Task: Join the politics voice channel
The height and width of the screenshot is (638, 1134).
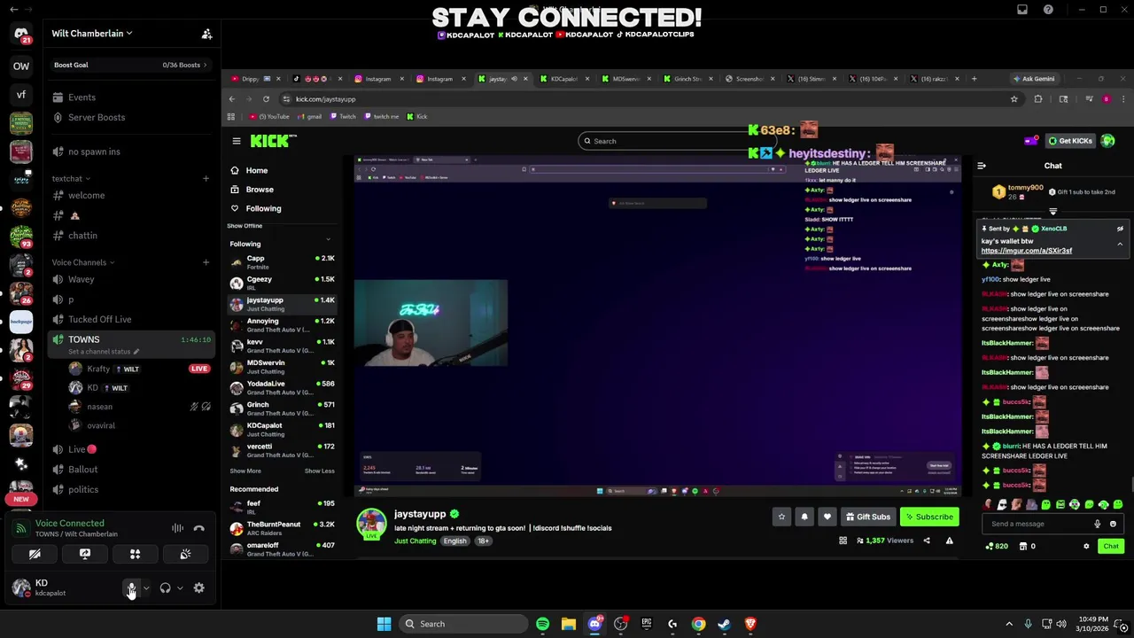Action: 130,489
